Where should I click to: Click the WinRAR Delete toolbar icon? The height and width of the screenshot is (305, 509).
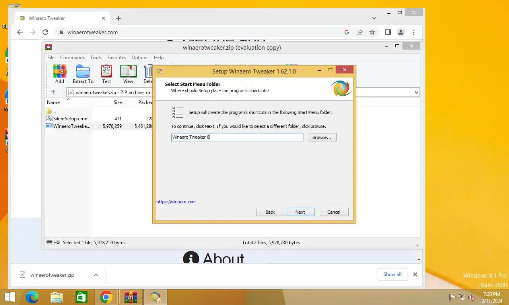click(x=148, y=74)
